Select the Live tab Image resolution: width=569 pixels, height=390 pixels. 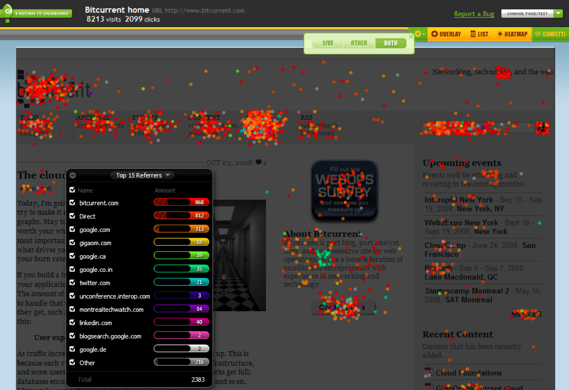click(x=327, y=43)
